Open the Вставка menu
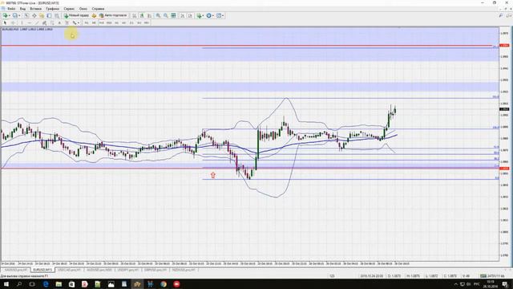513x289 pixels. coord(35,9)
